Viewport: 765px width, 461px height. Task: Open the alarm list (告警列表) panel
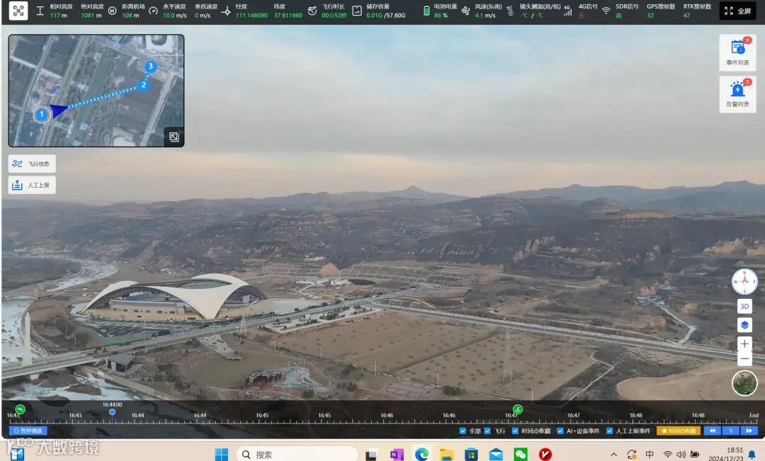737,94
